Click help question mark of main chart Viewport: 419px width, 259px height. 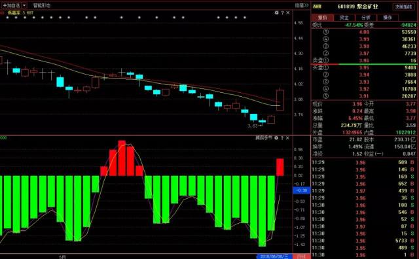(282, 12)
